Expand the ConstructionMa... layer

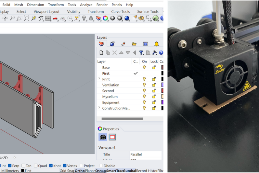tap(99, 108)
